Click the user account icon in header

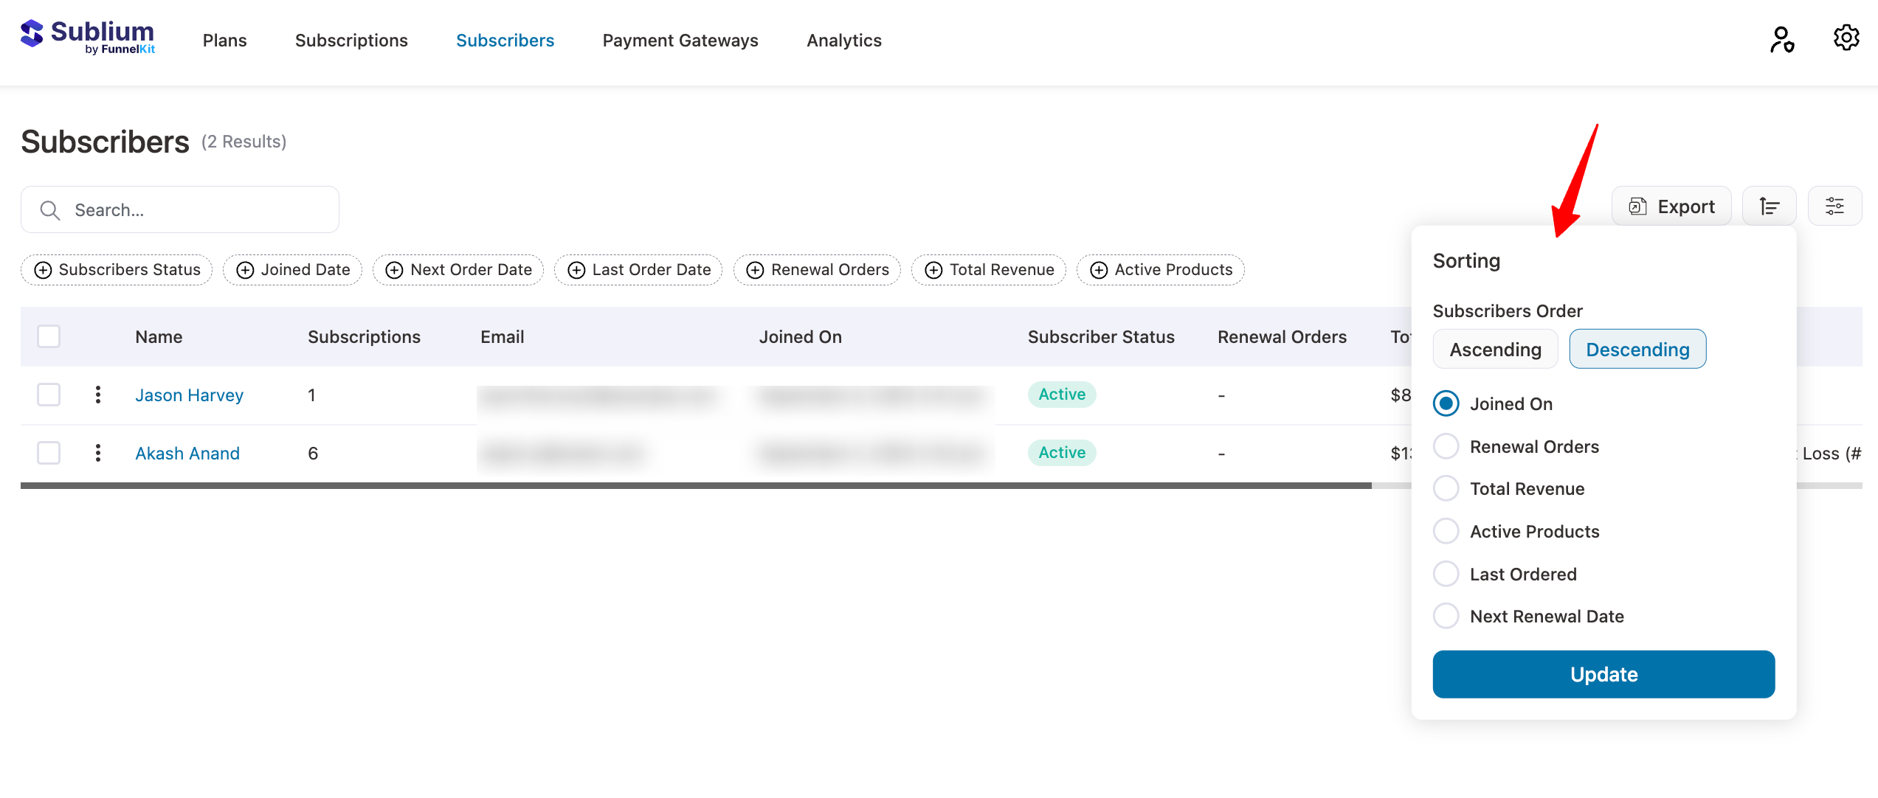click(1781, 40)
